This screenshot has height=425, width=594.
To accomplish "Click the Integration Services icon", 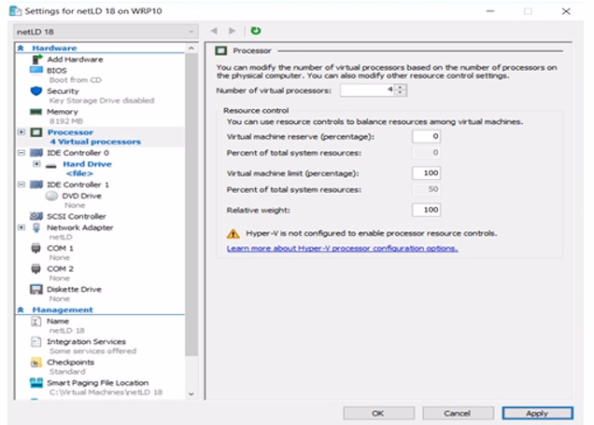I will (x=36, y=342).
